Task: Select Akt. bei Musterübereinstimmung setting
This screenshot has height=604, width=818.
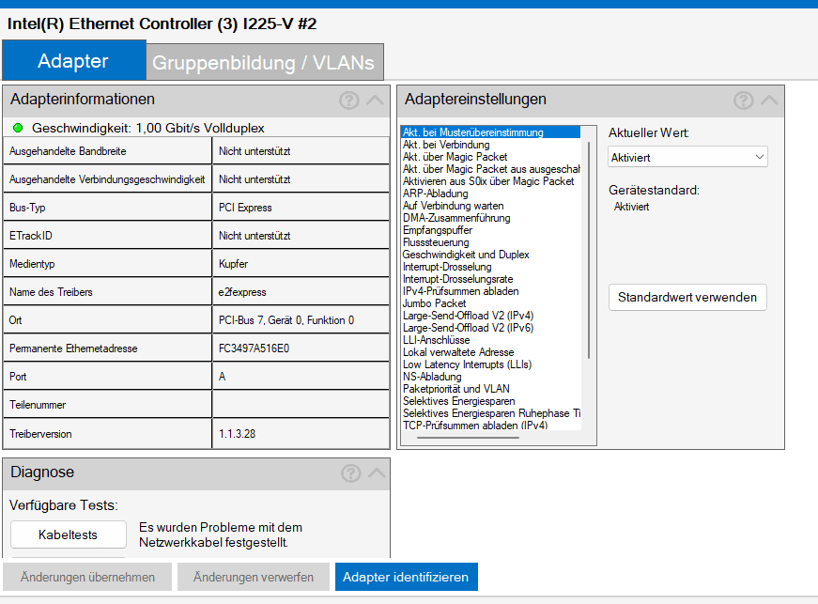Action: click(x=490, y=132)
